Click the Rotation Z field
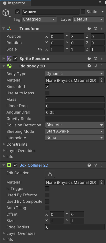This screenshot has height=243, width=106. pyautogui.click(x=98, y=43)
